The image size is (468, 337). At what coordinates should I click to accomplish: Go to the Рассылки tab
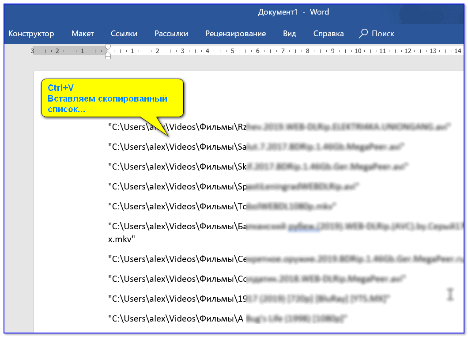coord(171,34)
